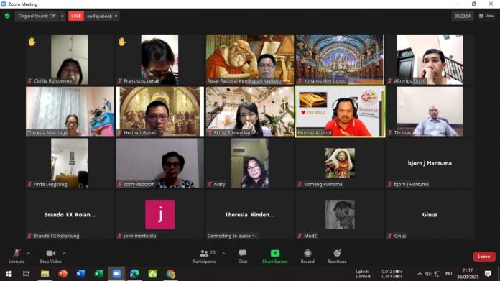Open the notification center icon
The image size is (500, 281).
point(488,274)
